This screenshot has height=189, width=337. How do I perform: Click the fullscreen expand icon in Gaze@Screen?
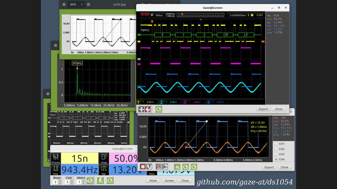tap(141, 109)
